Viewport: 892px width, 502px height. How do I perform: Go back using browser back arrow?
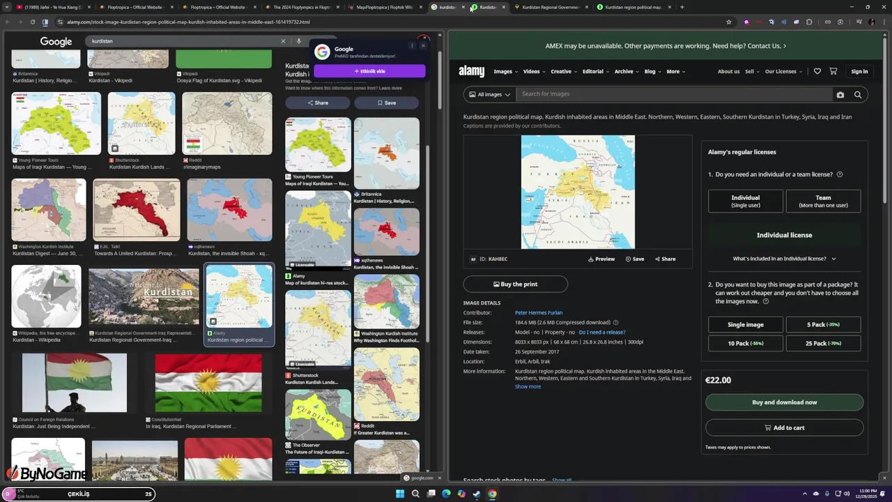(x=8, y=22)
